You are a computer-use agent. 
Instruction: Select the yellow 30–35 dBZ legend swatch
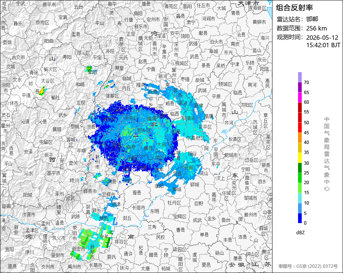300,158
